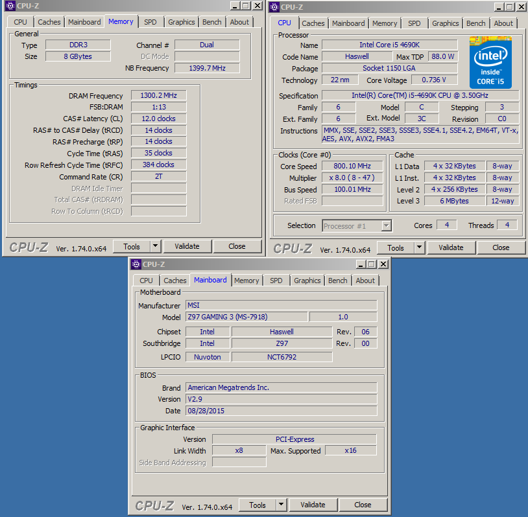Open the Graphics tab in the Memory window
The width and height of the screenshot is (528, 517).
182,22
